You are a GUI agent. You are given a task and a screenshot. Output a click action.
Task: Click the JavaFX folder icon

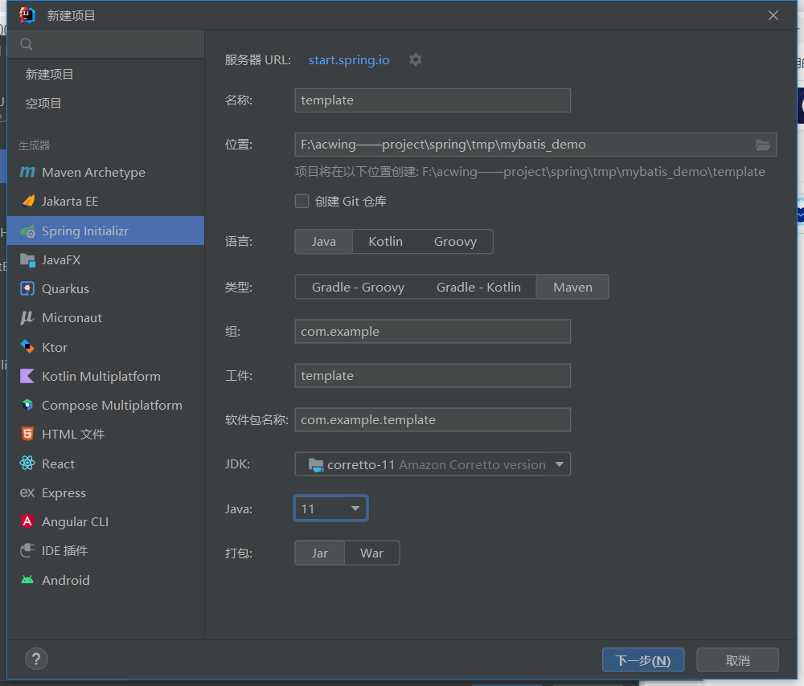pyautogui.click(x=27, y=259)
